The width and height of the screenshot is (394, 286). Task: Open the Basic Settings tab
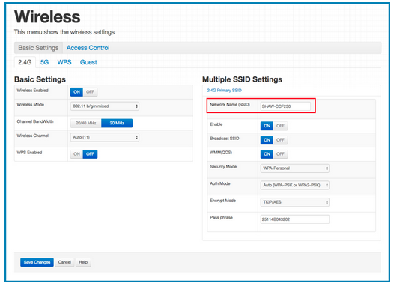[38, 48]
